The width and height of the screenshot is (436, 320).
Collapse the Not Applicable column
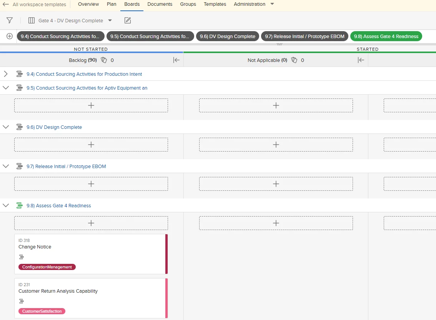361,60
